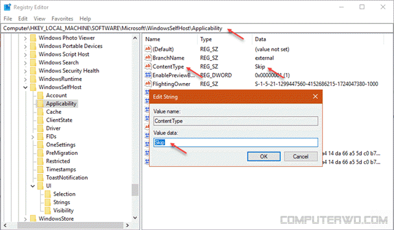
Task: Expand the Windows Search key
Action: [x=25, y=63]
